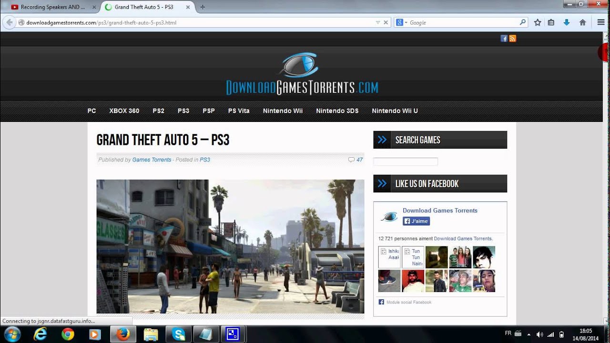Open the site's RSS feed icon
610x343 pixels.
pyautogui.click(x=513, y=39)
